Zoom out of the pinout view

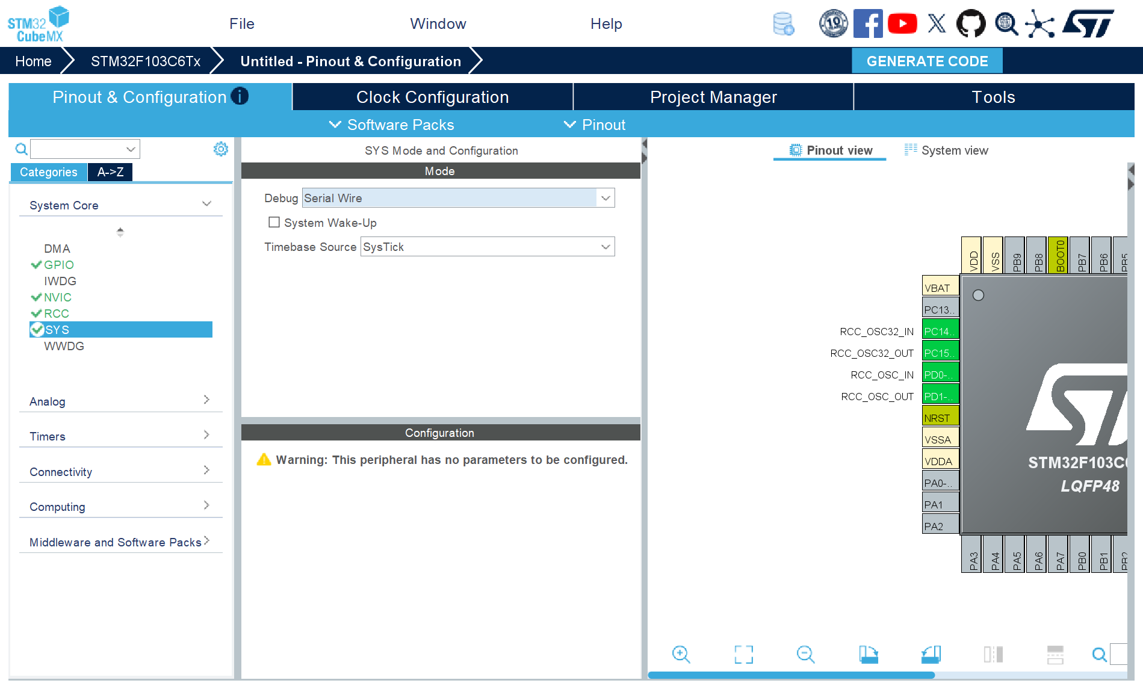click(805, 654)
